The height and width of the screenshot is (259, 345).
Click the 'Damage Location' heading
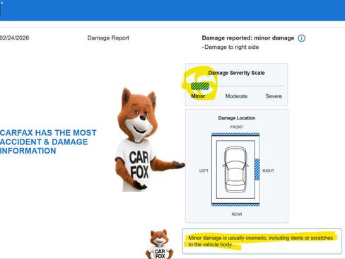(237, 118)
